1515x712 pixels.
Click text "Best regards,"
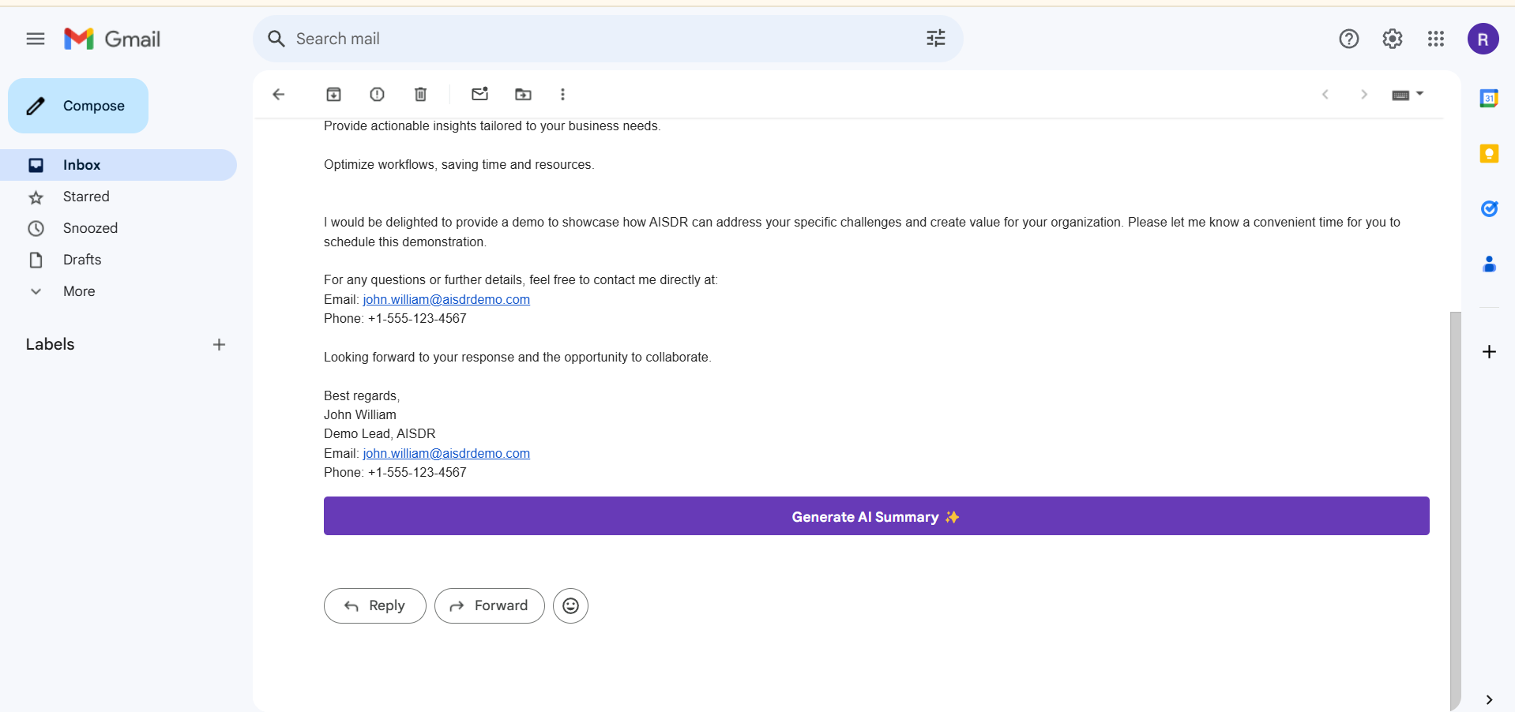click(362, 396)
